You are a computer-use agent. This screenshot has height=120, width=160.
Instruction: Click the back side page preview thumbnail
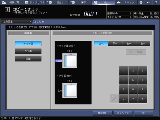70,91
